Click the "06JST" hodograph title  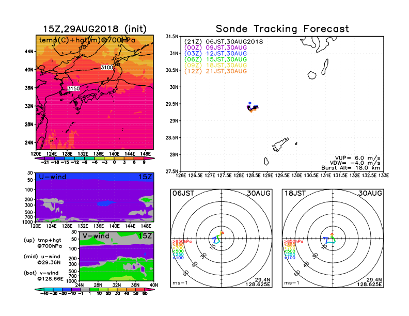(183, 193)
